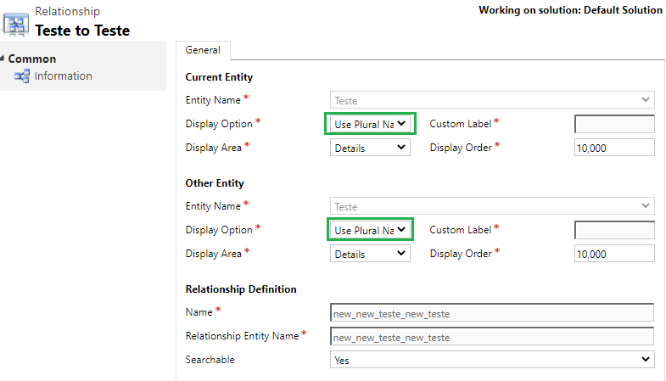Click the Relationship Entity Name field
The width and height of the screenshot is (666, 381).
tap(492, 337)
